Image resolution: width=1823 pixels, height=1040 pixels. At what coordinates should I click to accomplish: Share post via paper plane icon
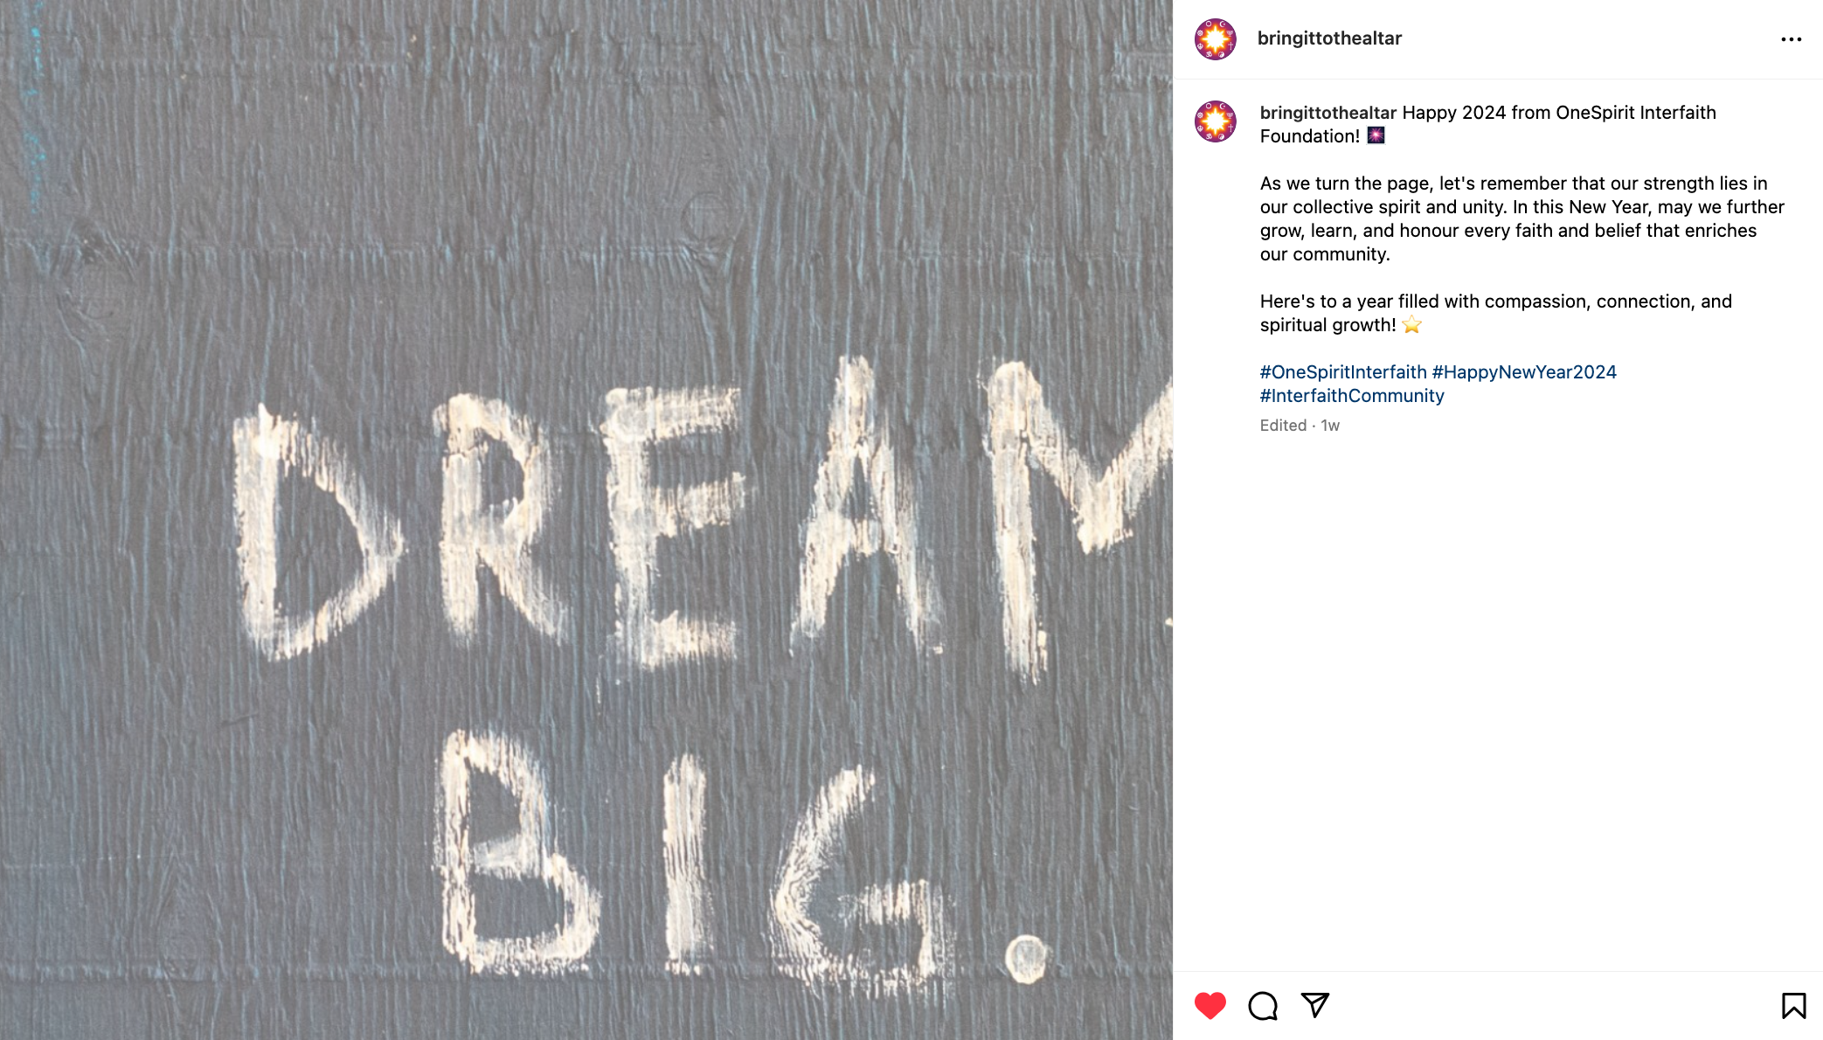pyautogui.click(x=1315, y=1005)
